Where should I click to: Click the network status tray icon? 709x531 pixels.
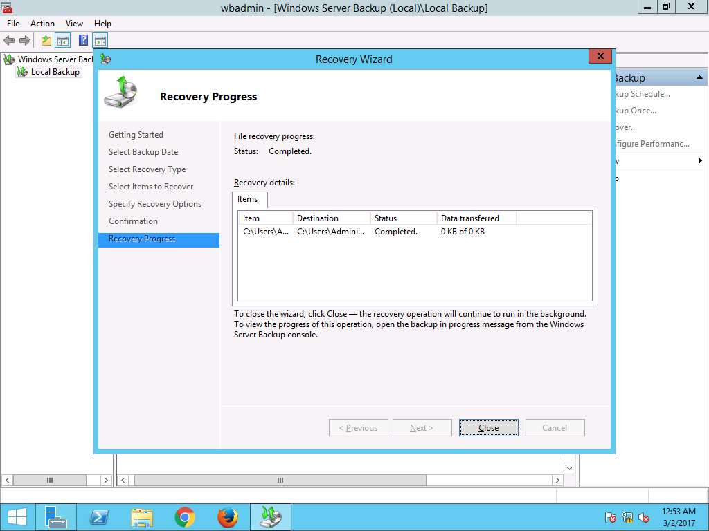627,517
